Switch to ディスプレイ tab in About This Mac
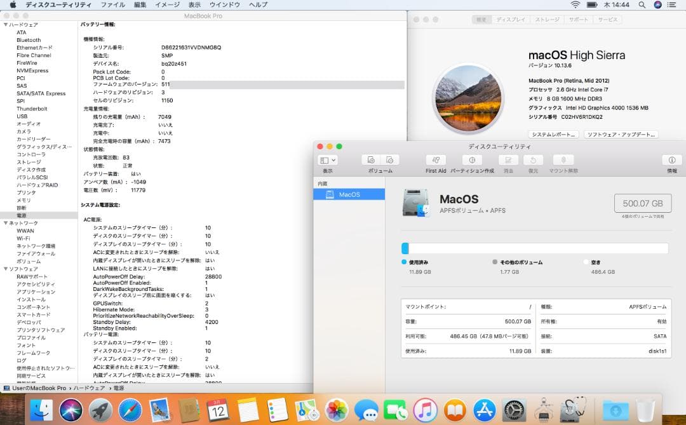Screen dimensions: 686x425 coord(511,20)
